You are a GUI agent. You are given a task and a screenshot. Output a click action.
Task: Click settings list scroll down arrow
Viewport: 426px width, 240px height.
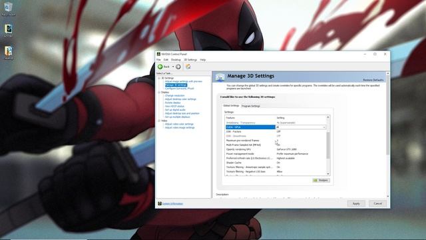pos(328,173)
